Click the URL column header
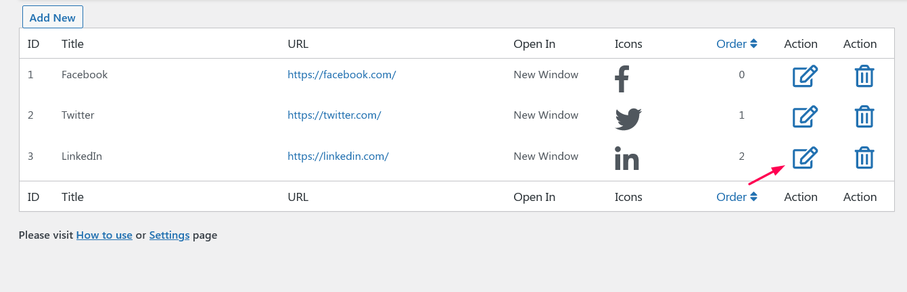This screenshot has height=292, width=907. [x=298, y=44]
